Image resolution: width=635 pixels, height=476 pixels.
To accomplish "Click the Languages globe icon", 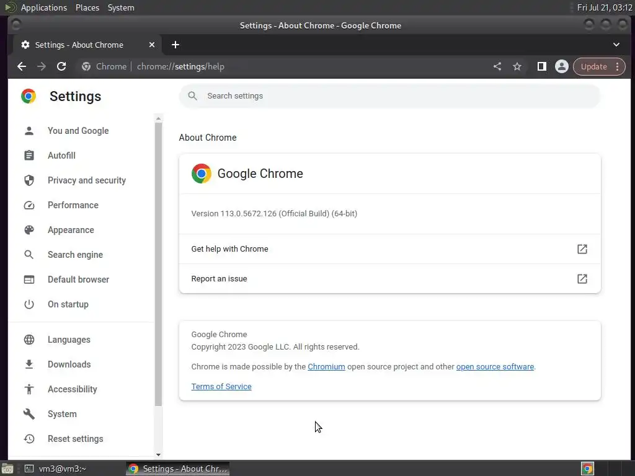I will 29,340.
